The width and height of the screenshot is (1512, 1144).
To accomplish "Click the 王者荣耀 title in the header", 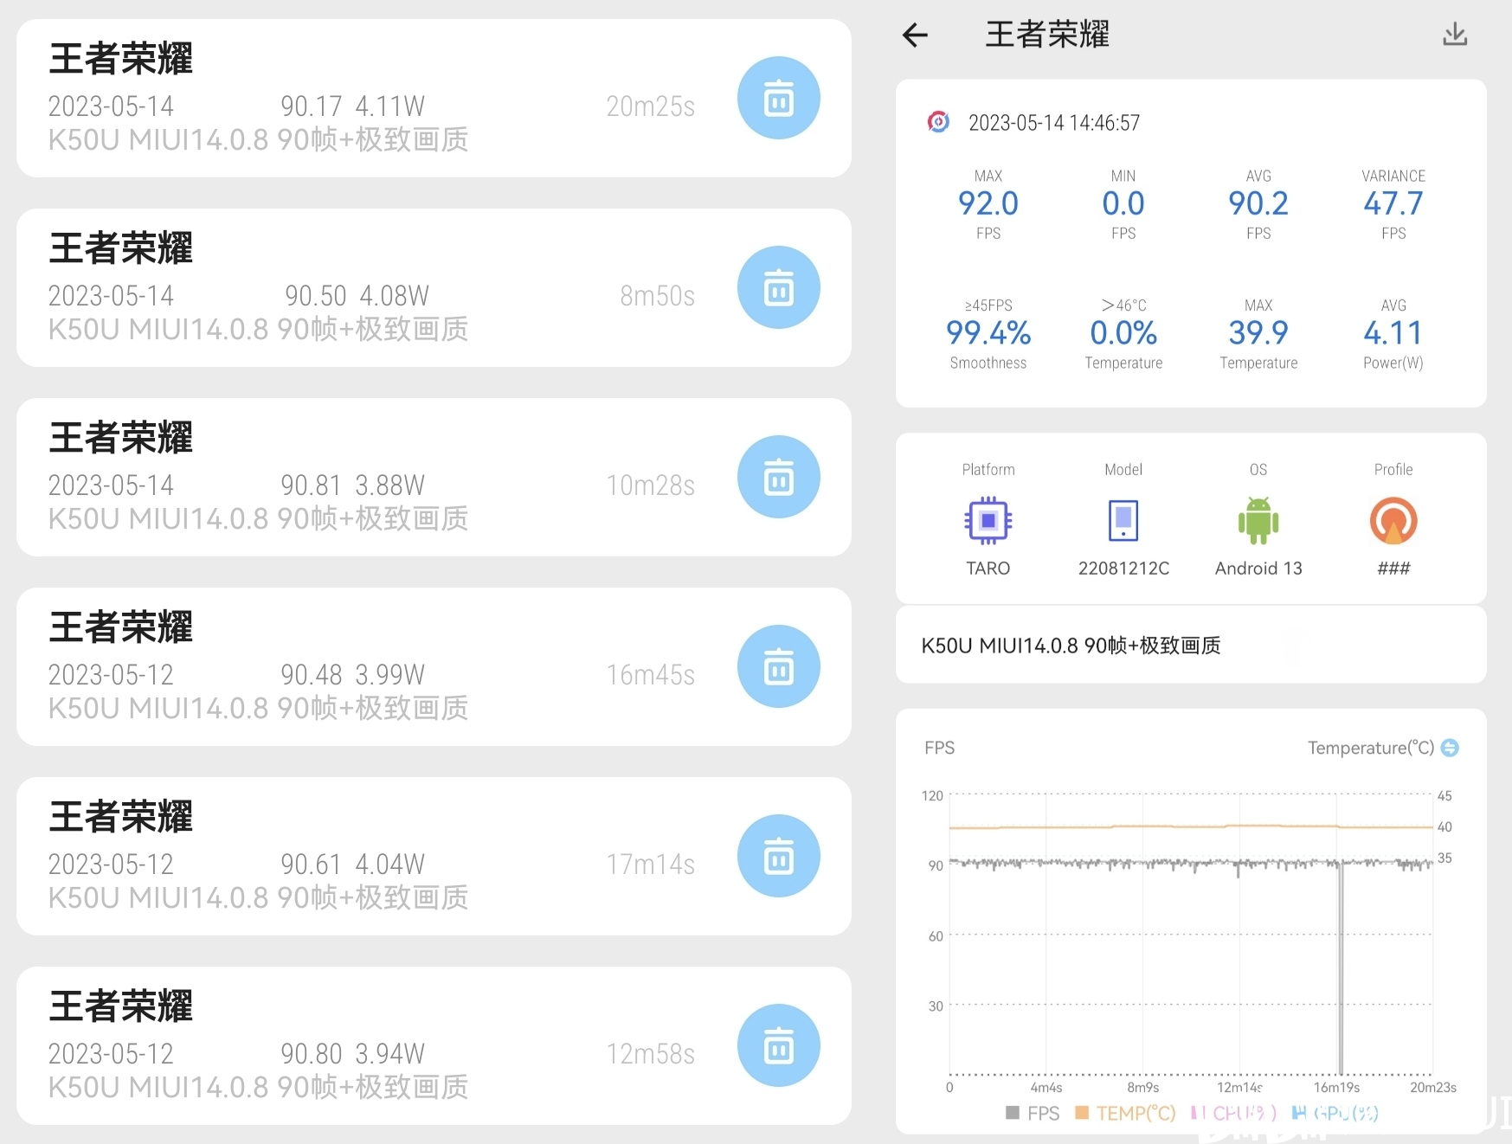I will pos(1047,35).
